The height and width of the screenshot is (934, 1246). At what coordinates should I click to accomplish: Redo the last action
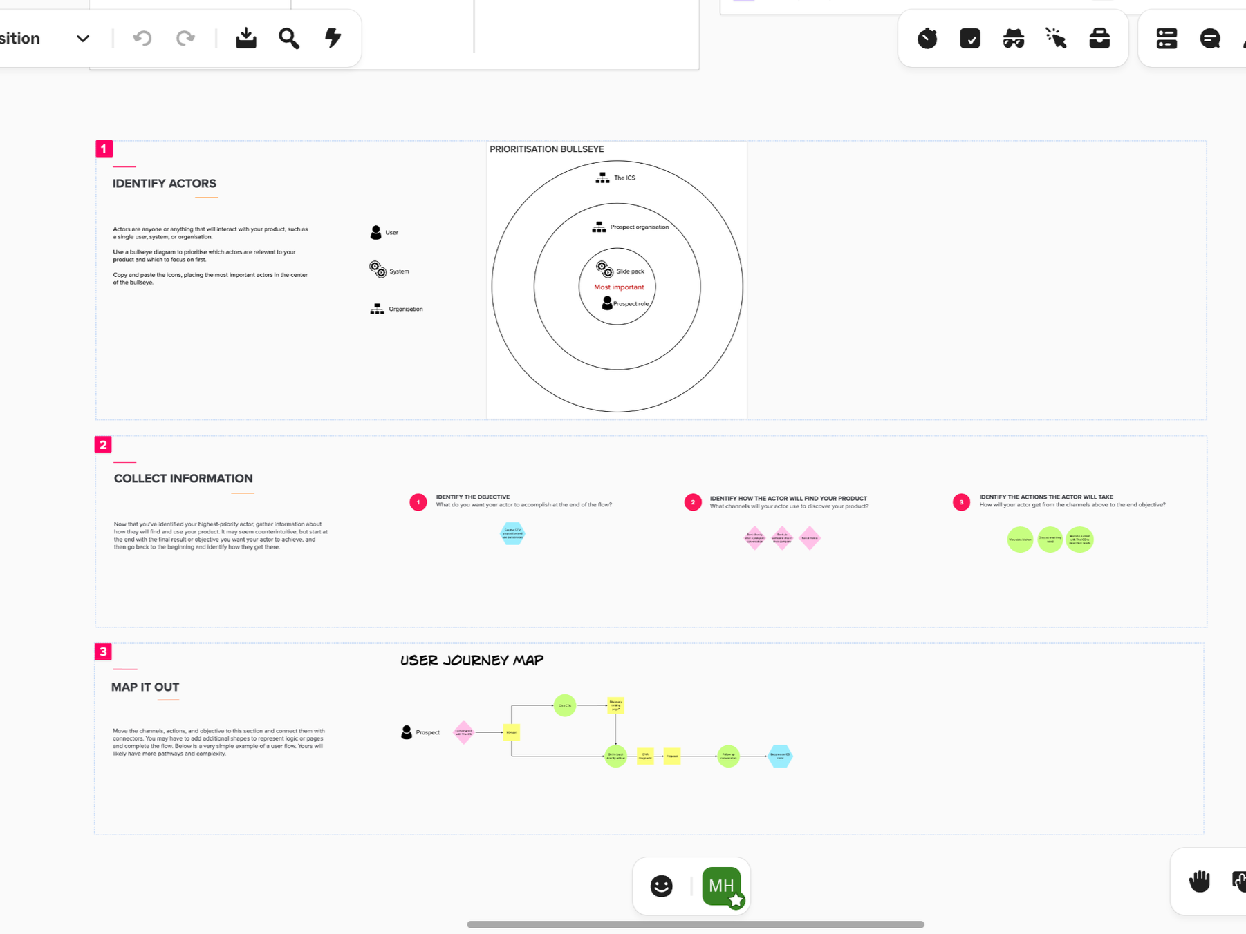pyautogui.click(x=185, y=38)
